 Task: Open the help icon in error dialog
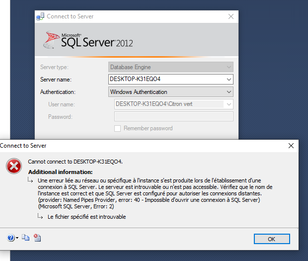click(11, 238)
